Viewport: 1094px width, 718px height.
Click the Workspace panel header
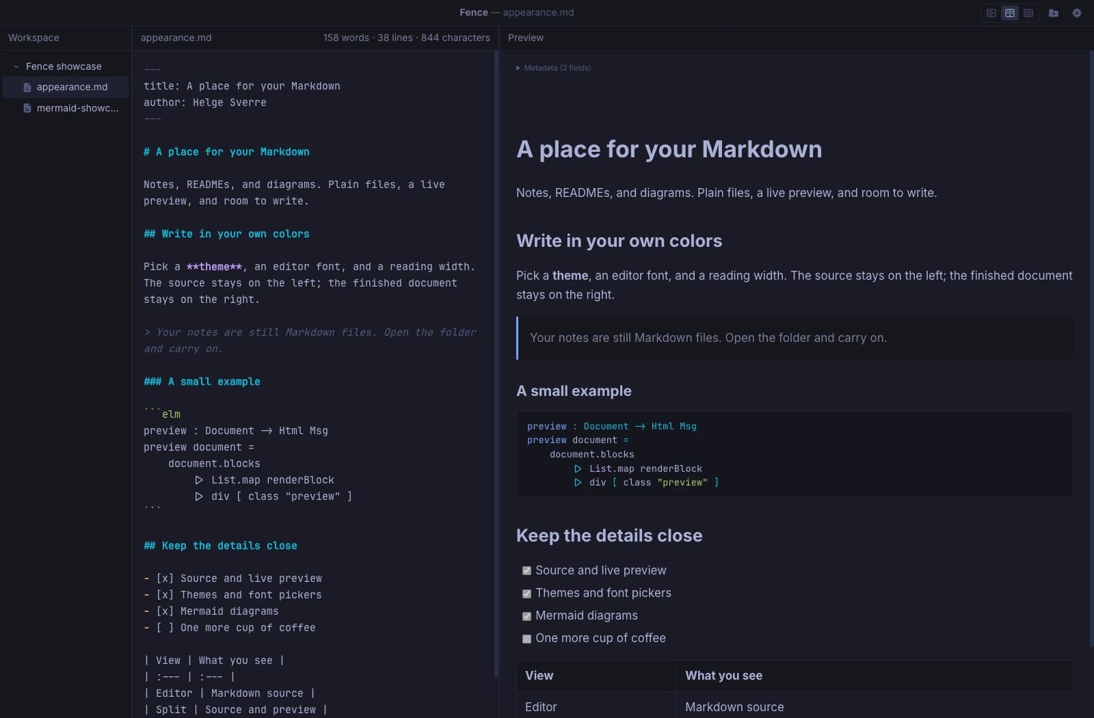(x=34, y=38)
